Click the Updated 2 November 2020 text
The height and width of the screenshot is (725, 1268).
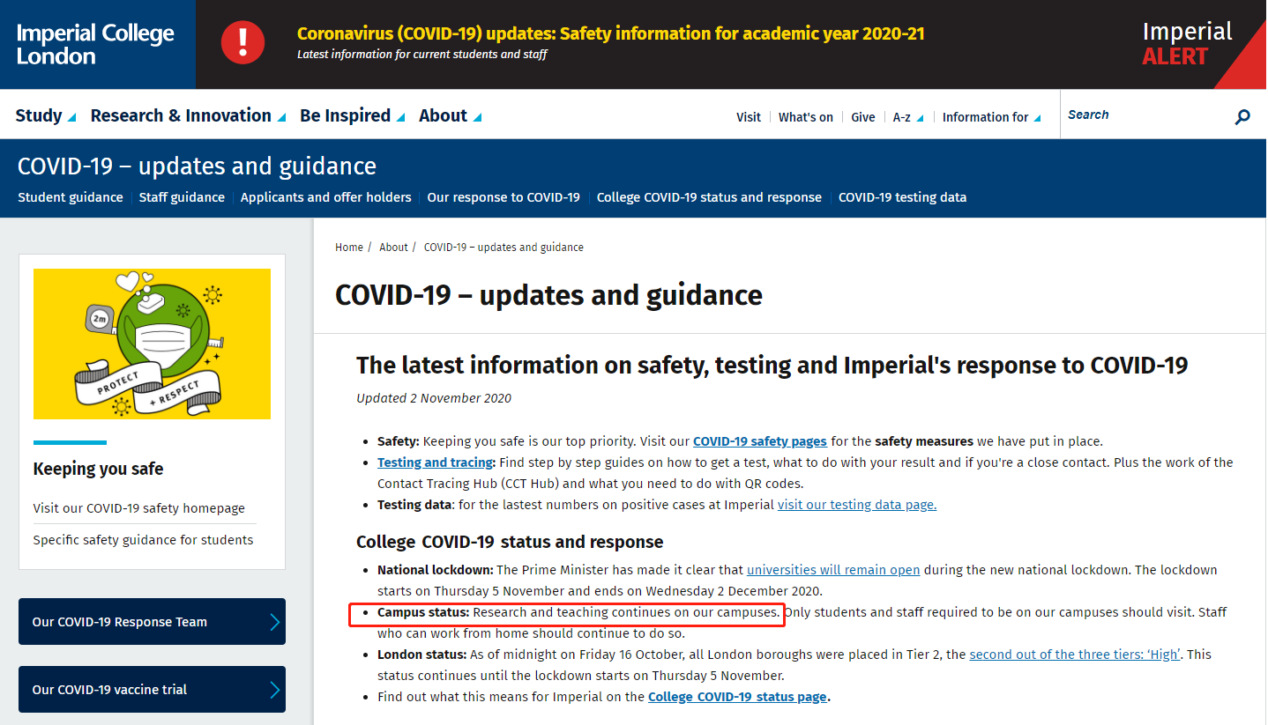[x=434, y=398]
